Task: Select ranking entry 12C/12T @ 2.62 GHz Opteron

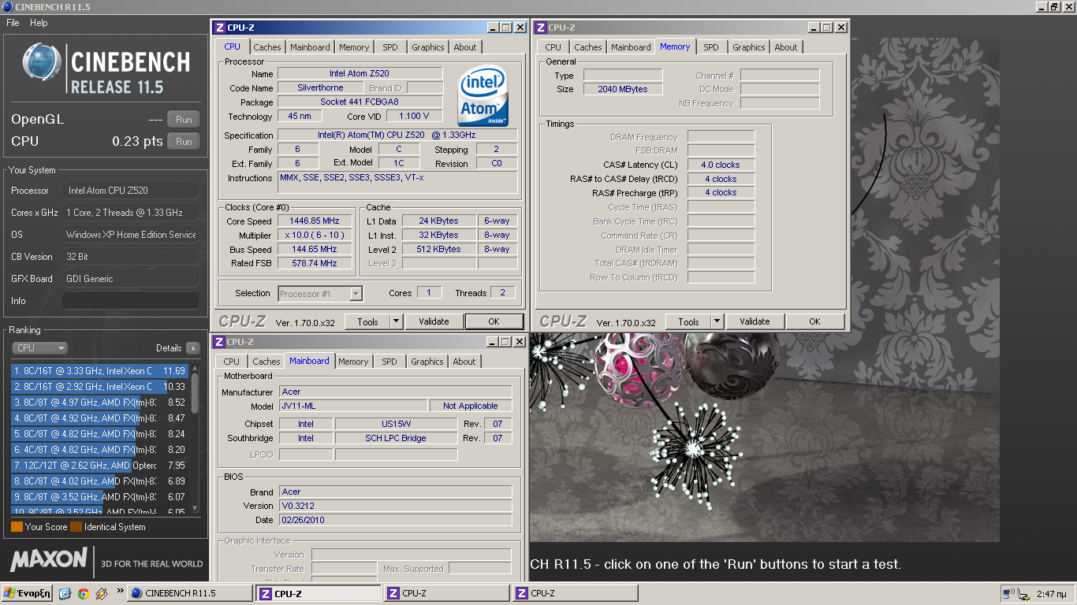Action: tap(99, 465)
